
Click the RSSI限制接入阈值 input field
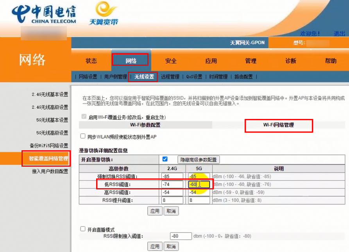click(x=181, y=236)
